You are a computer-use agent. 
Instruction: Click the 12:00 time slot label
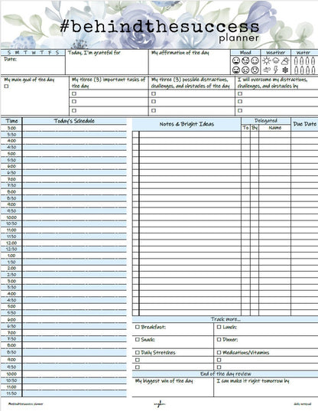(11, 243)
